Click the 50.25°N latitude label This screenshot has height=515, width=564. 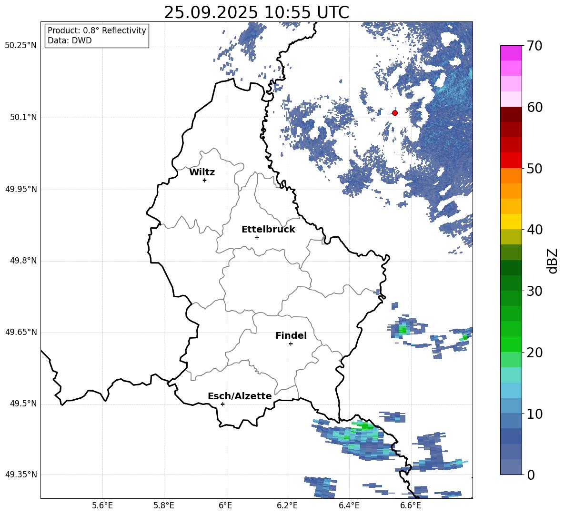pyautogui.click(x=20, y=46)
